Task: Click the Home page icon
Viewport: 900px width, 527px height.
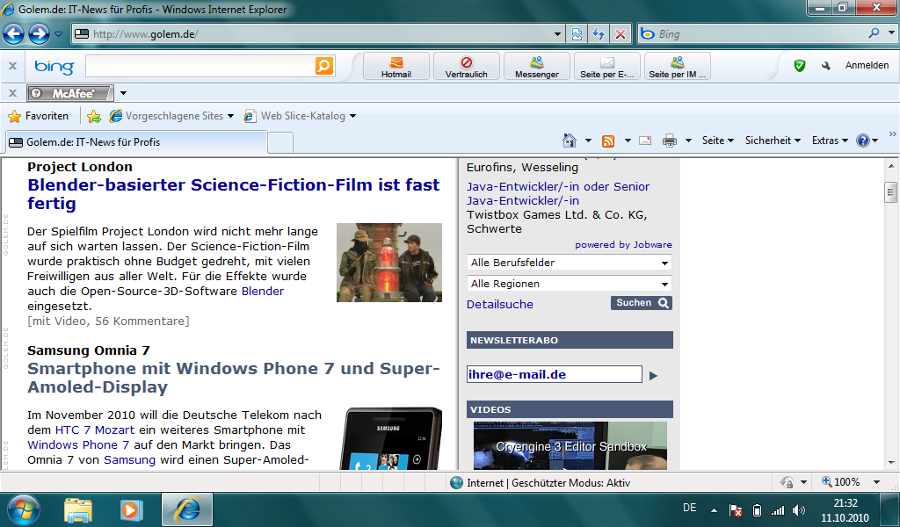Action: click(570, 141)
